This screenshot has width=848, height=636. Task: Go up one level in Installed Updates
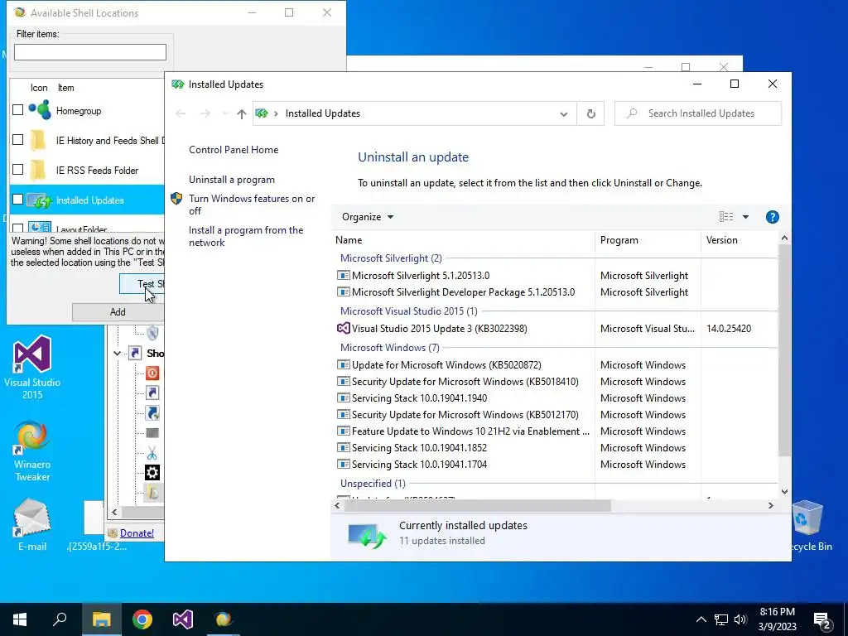(241, 113)
